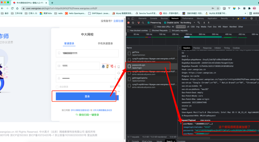Click the side widget customer service headset

click(x=118, y=73)
